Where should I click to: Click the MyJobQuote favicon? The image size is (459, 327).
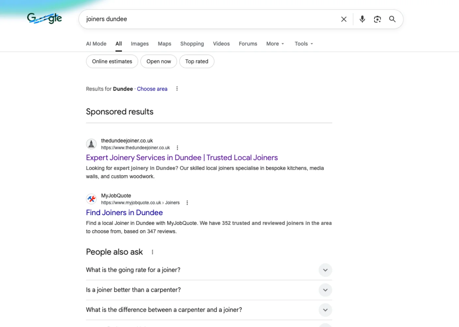click(x=91, y=198)
